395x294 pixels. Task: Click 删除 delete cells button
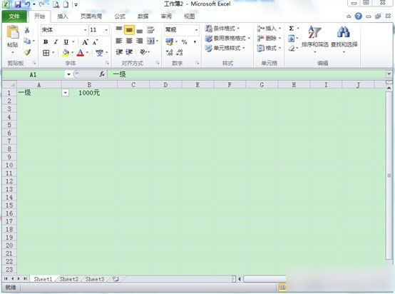[269, 39]
